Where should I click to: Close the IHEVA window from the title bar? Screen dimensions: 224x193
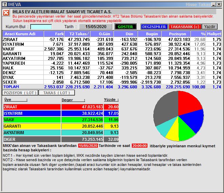219,4
